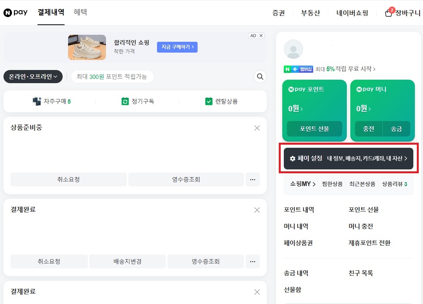
Task: Click the N pay logo
Action: tap(15, 12)
